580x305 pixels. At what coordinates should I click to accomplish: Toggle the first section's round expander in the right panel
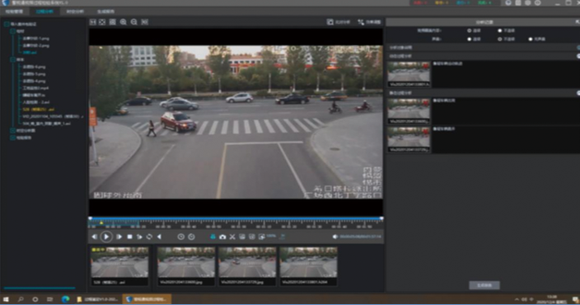coord(578,48)
